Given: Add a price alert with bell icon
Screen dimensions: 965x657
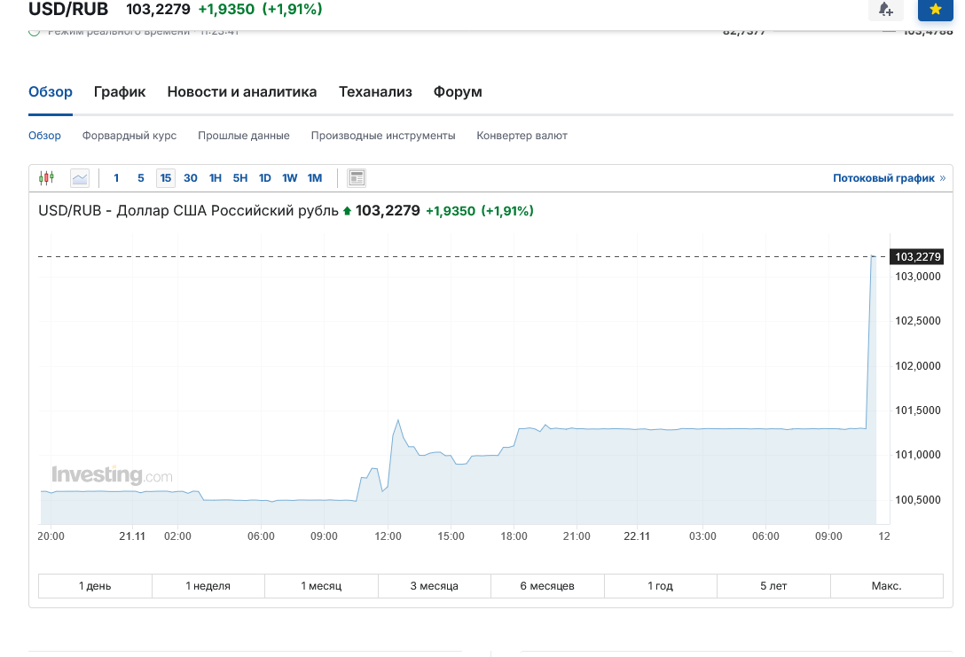Looking at the screenshot, I should point(885,9).
